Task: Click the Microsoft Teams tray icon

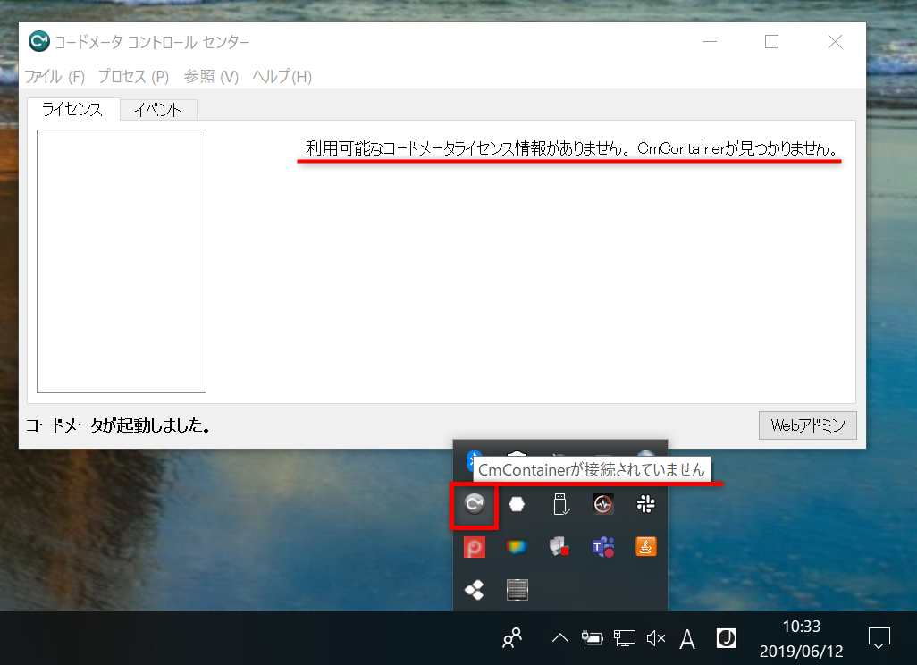Action: (x=603, y=547)
